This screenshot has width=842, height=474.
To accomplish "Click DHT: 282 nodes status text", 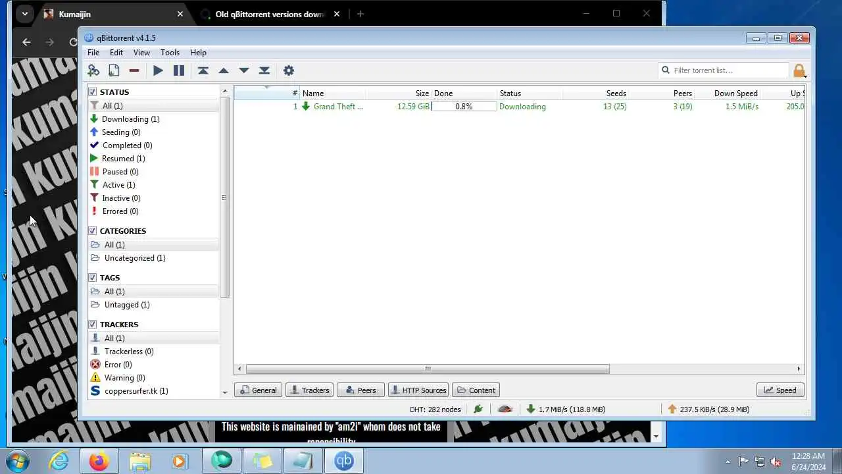I will click(x=435, y=409).
